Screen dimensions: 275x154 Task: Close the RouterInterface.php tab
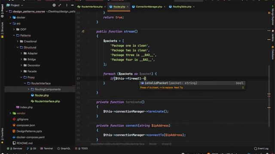(105, 7)
